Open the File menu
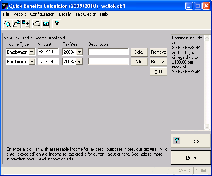 [x=6, y=14]
